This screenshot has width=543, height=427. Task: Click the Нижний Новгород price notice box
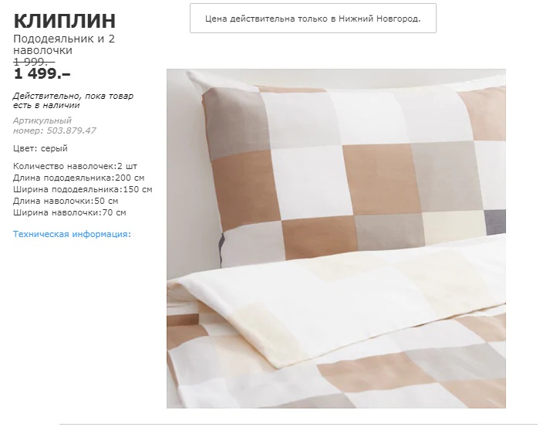point(312,19)
